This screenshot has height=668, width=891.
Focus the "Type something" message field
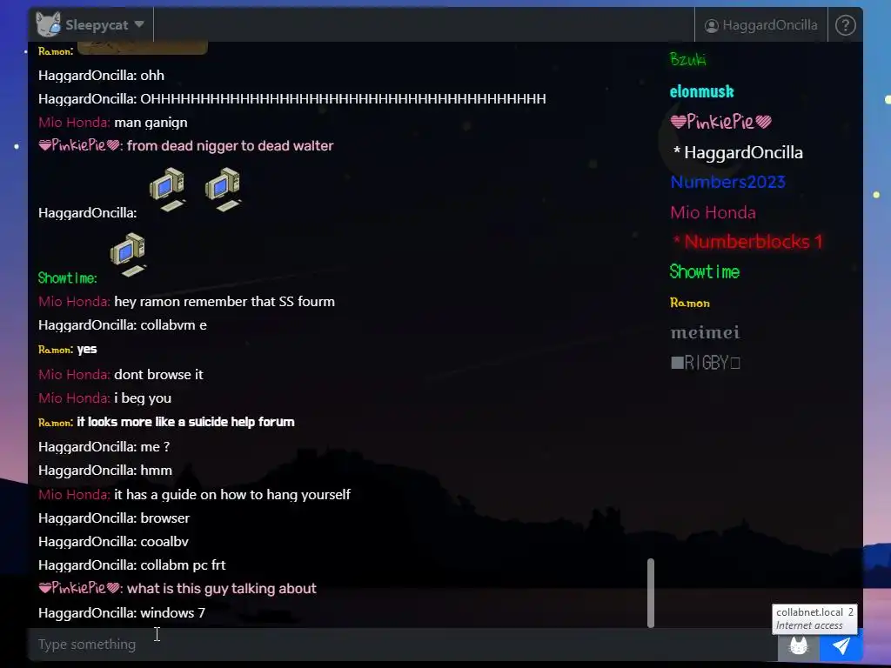[x=402, y=645]
